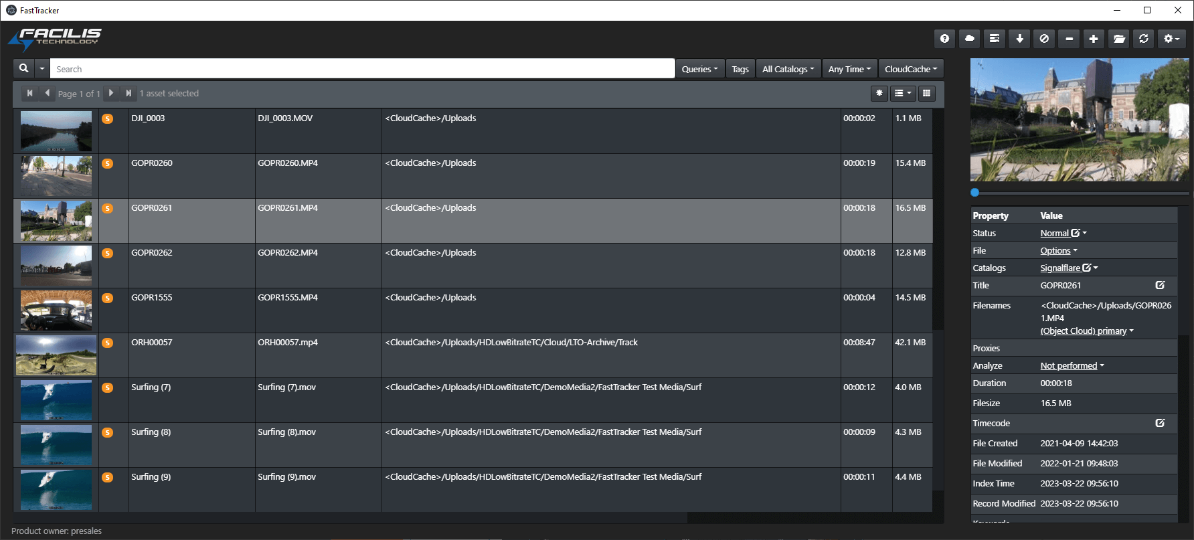This screenshot has width=1194, height=540.
Task: Open the help question mark icon
Action: (944, 39)
